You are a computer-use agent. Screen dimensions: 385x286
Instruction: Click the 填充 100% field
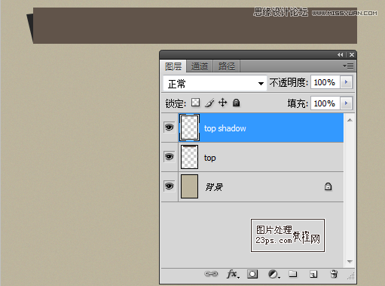pyautogui.click(x=325, y=103)
